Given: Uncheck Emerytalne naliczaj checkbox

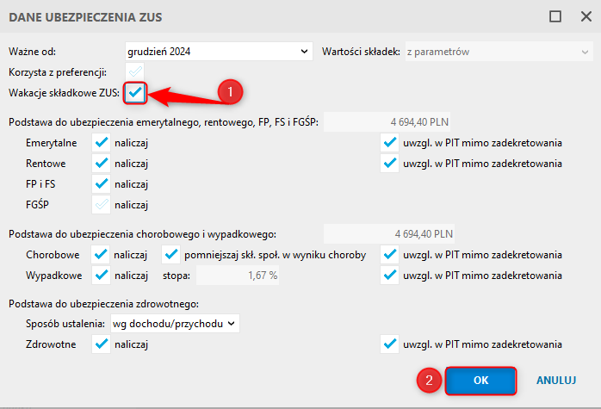Looking at the screenshot, I should click(102, 143).
